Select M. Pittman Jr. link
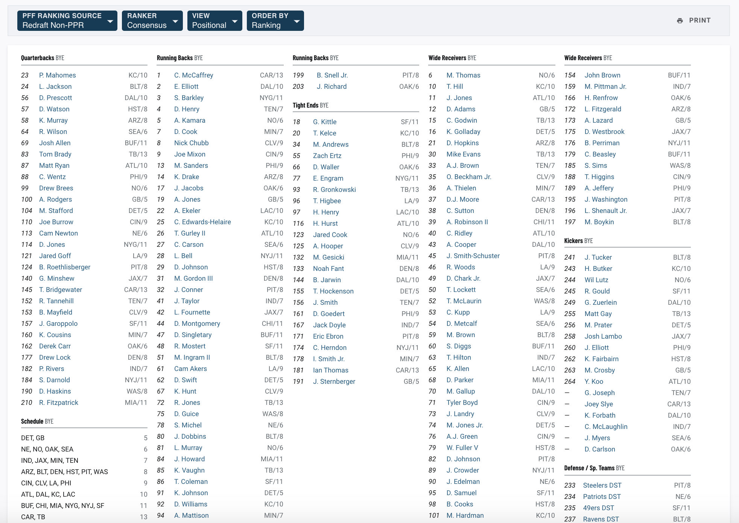The width and height of the screenshot is (739, 523). (605, 87)
